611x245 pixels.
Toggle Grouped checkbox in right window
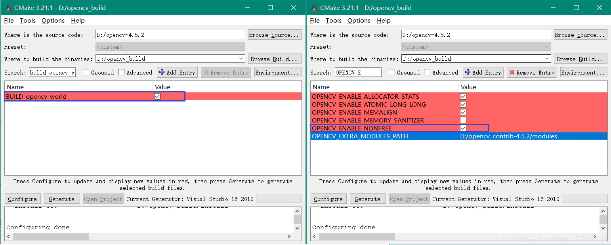pos(392,72)
